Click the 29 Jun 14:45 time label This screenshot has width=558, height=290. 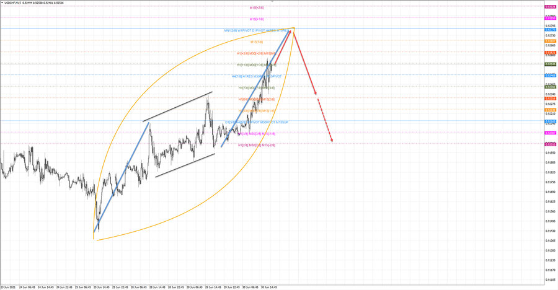tap(213, 287)
